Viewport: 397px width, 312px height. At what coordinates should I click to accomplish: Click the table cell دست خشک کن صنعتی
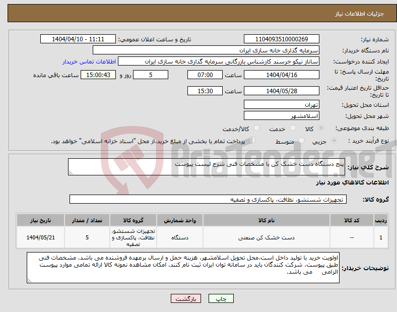pos(267,237)
